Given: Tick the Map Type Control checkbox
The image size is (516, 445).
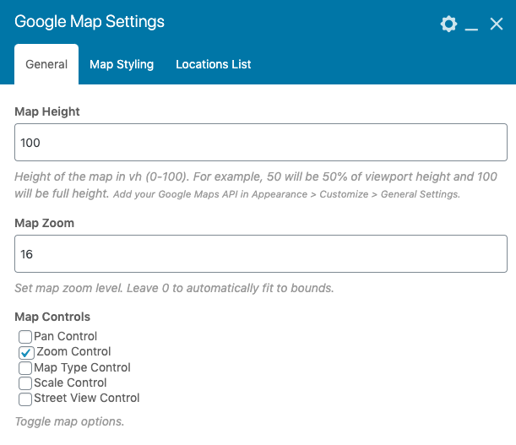Looking at the screenshot, I should coord(25,368).
